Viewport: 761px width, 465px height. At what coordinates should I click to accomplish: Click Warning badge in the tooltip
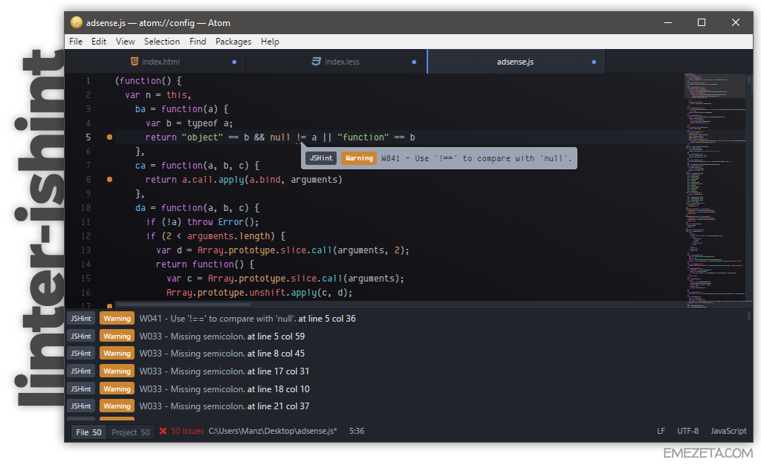359,158
